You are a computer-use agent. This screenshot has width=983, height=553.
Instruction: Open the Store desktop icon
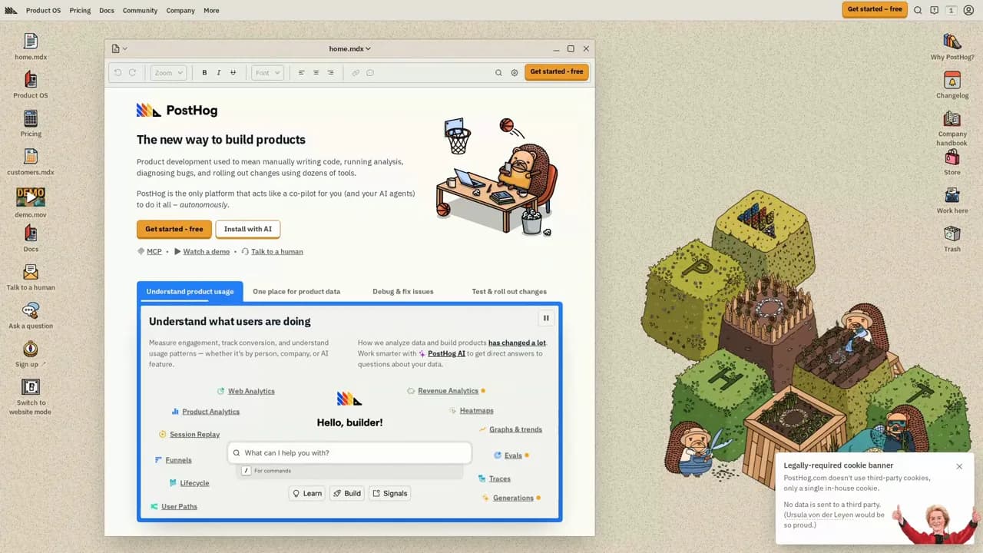pyautogui.click(x=952, y=161)
